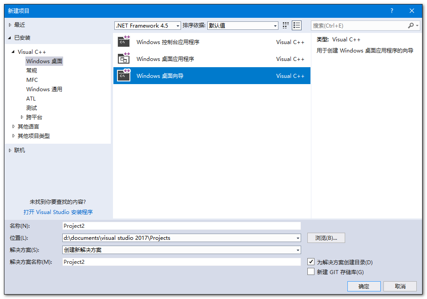The image size is (427, 299).
Task: Open the 位置 path dropdown
Action: click(x=298, y=238)
